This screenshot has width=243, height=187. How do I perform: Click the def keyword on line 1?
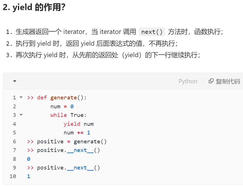click(x=42, y=98)
